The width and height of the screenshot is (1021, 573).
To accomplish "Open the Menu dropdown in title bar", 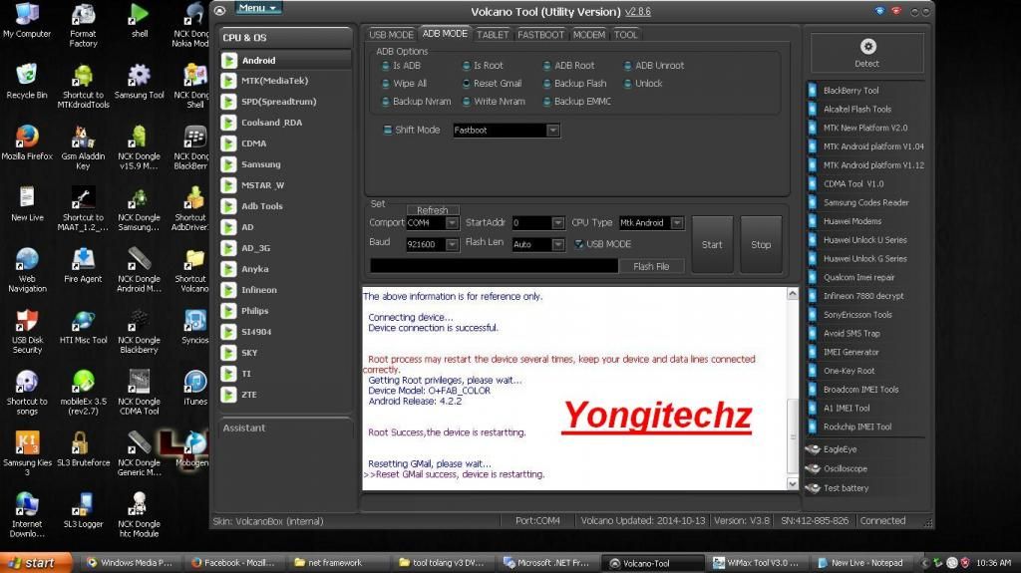I will point(258,8).
